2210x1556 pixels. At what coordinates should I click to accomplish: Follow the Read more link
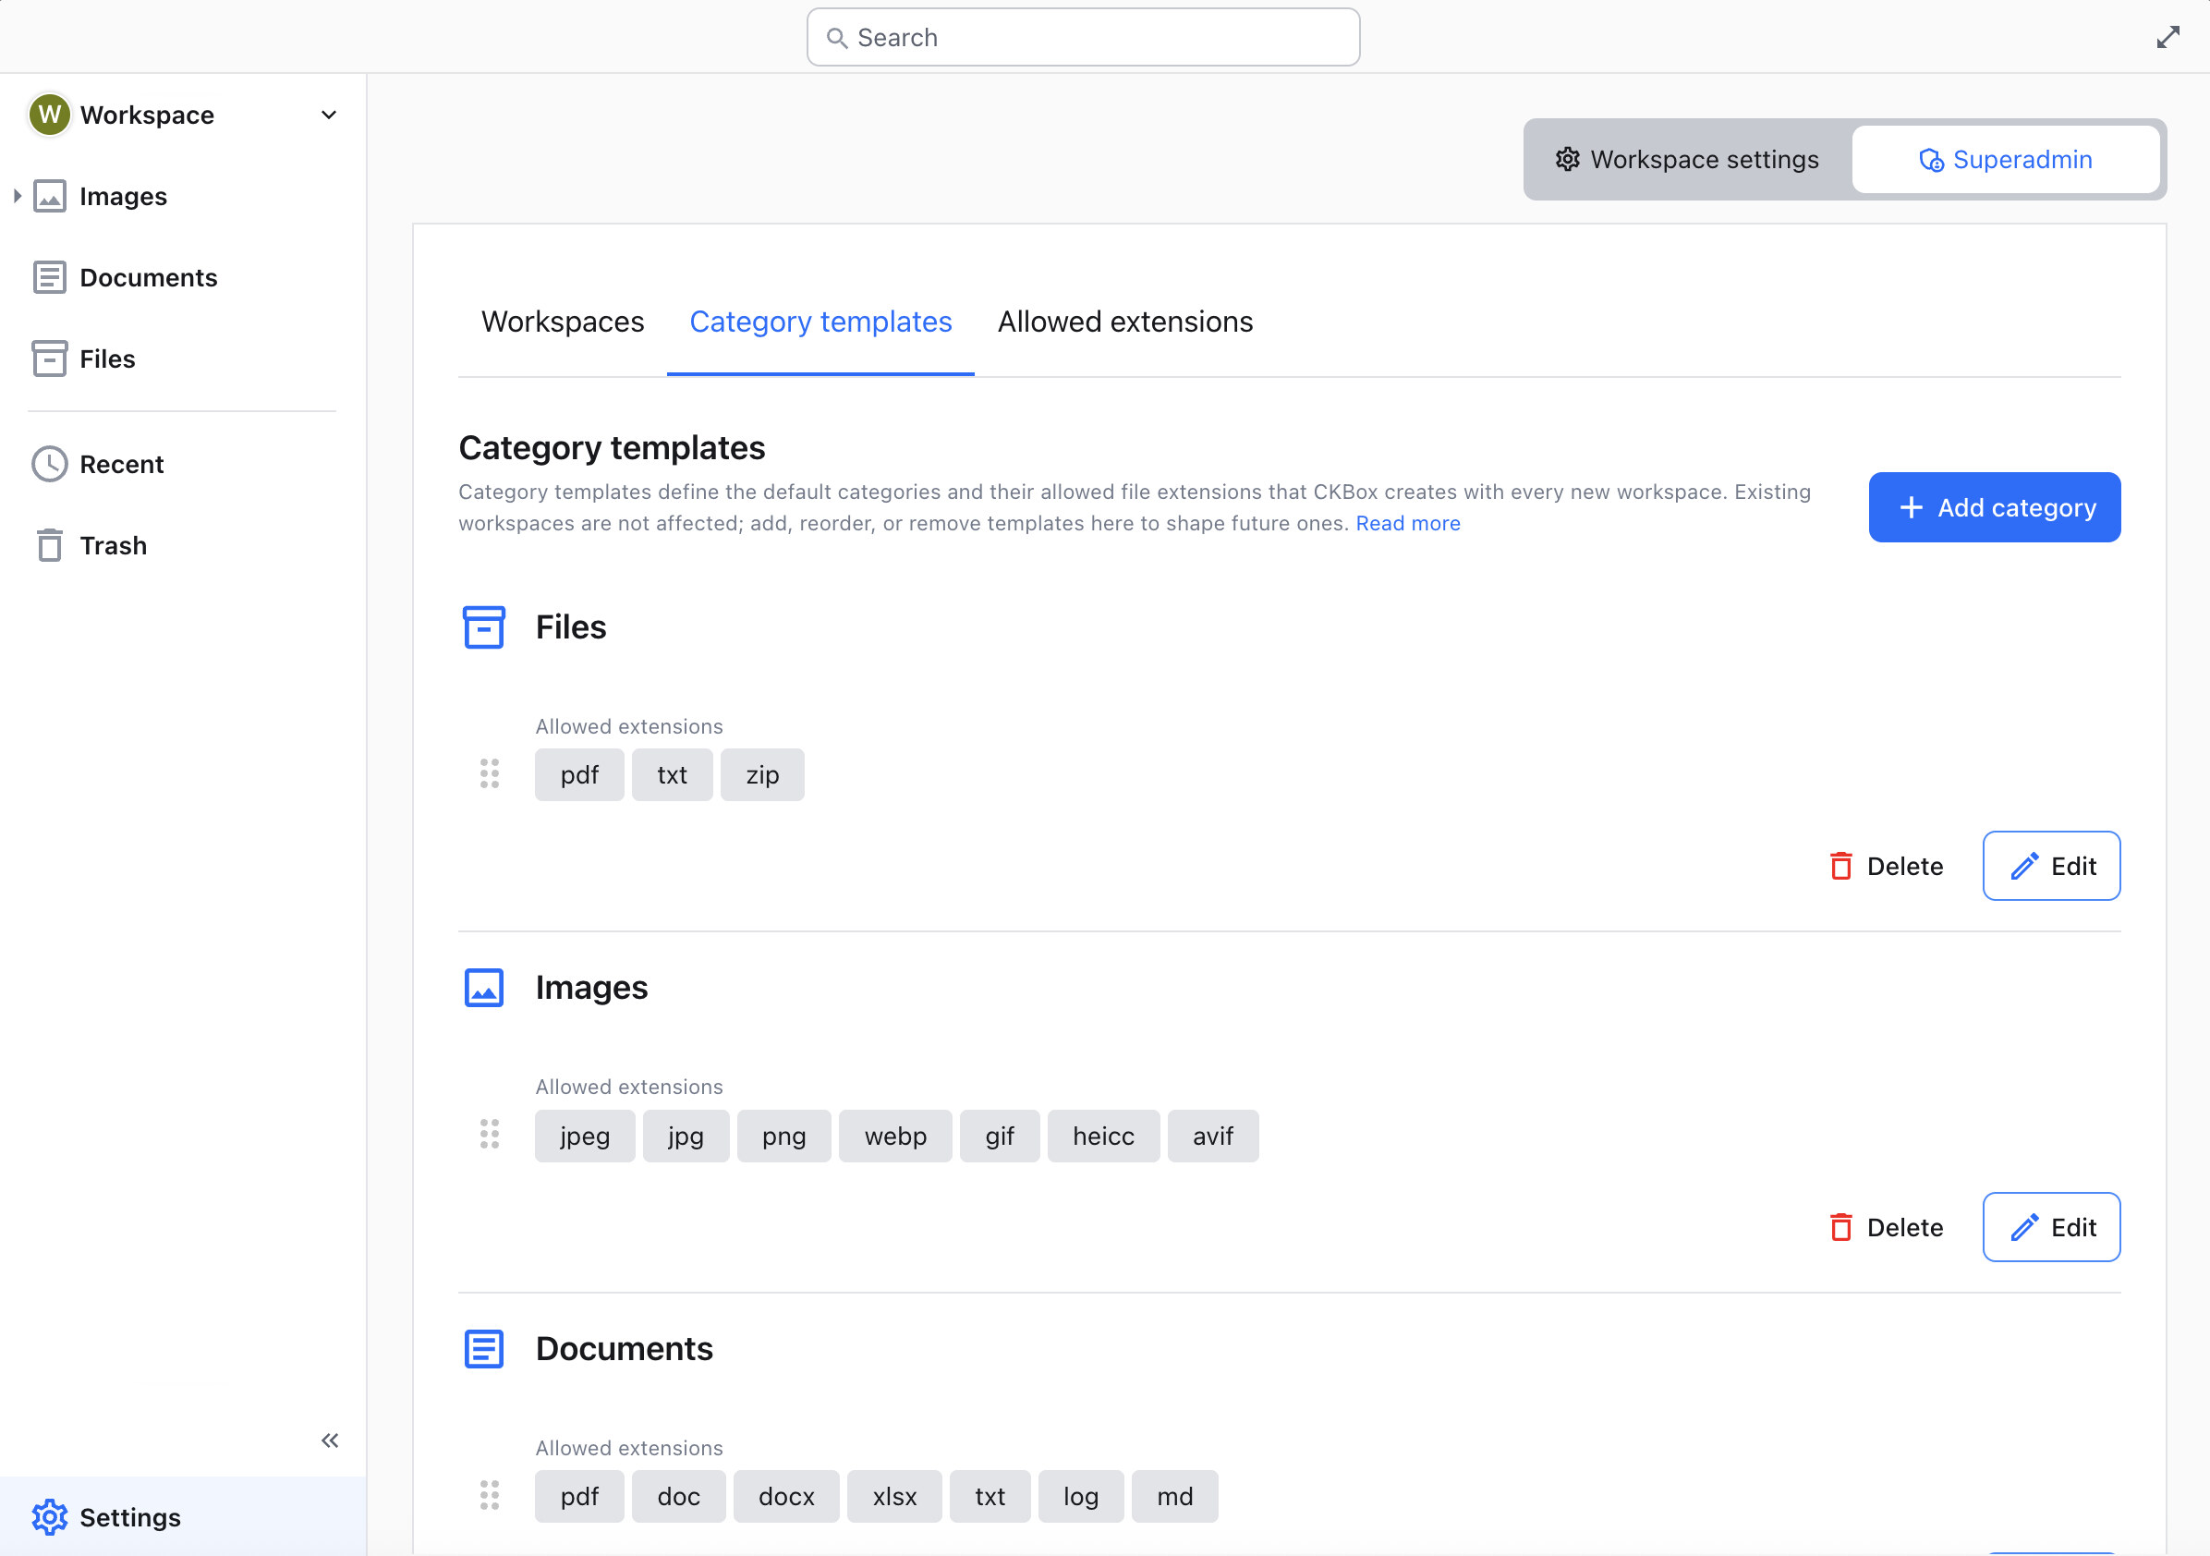(1408, 523)
